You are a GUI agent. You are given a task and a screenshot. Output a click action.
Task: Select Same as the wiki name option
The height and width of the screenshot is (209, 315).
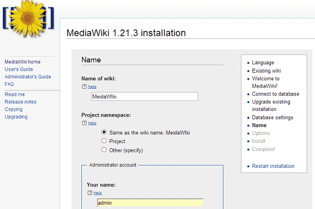(104, 132)
